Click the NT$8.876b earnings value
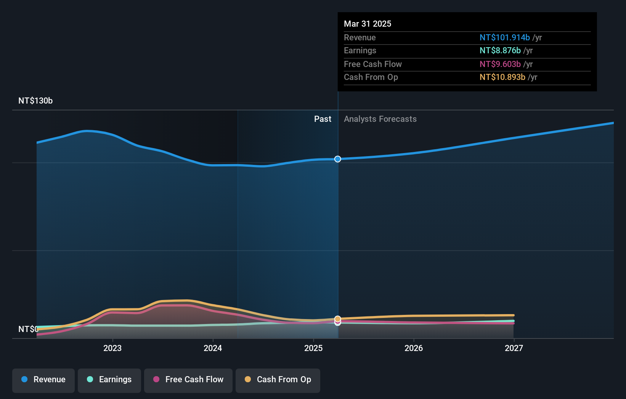 coord(500,50)
